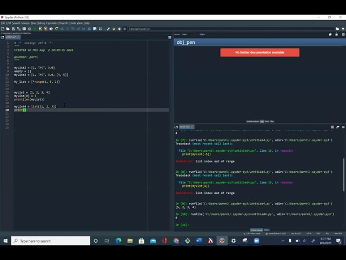Viewport: 346px width, 260px height.
Task: Open the View menu
Action: pos(79,23)
